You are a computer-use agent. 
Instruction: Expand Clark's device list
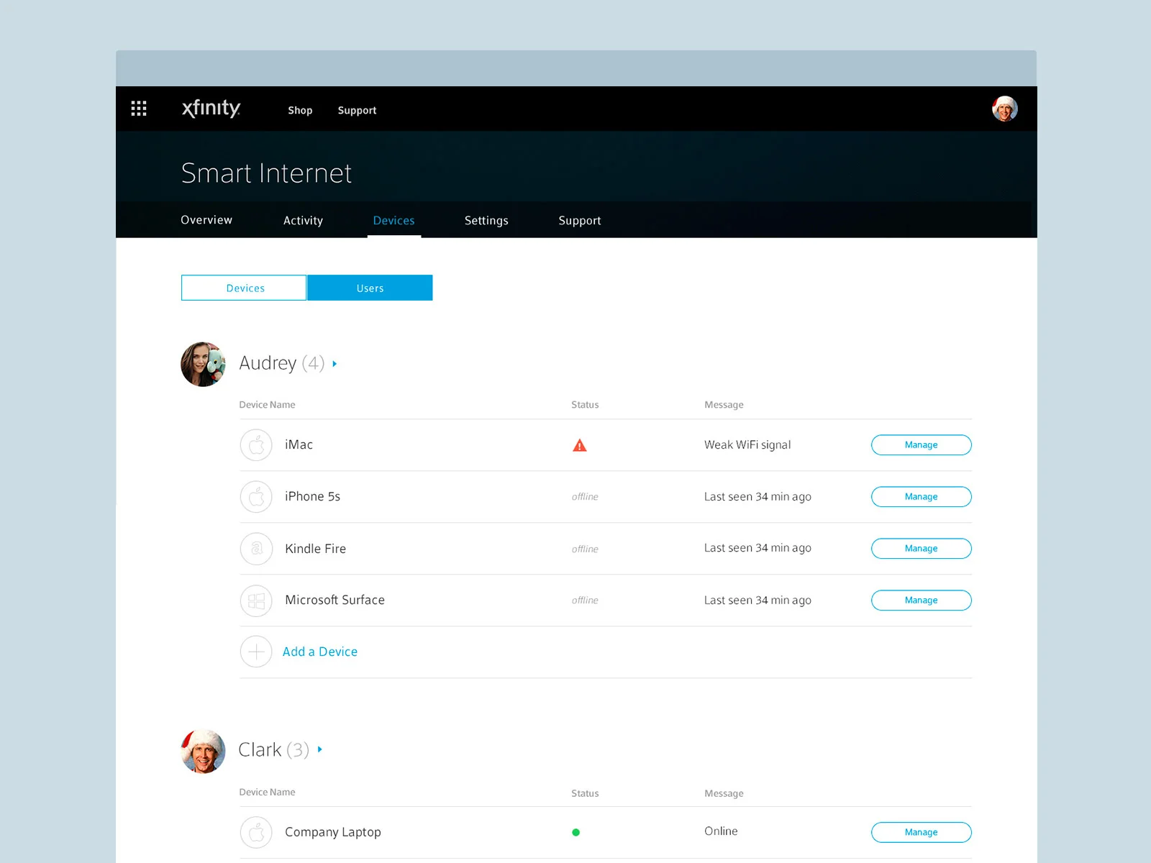pyautogui.click(x=319, y=749)
